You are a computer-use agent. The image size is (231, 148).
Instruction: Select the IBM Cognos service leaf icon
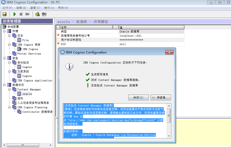tap(19, 49)
